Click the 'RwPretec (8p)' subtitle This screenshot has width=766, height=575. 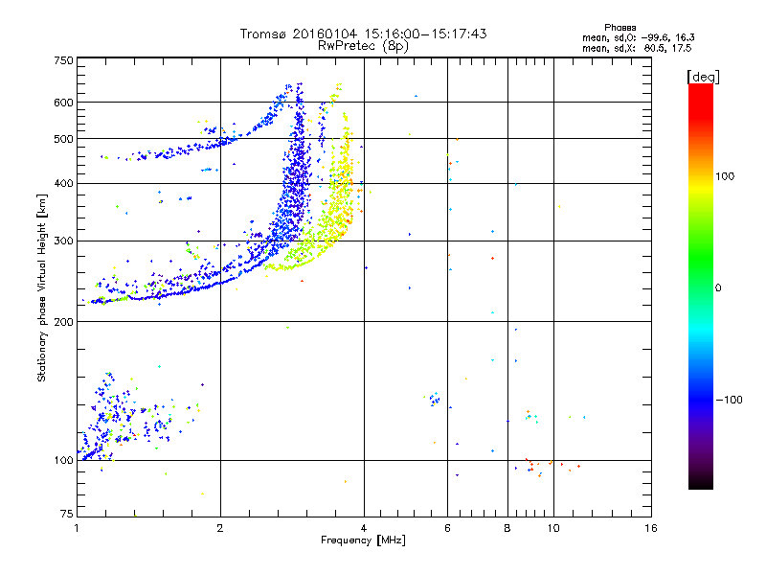point(363,46)
